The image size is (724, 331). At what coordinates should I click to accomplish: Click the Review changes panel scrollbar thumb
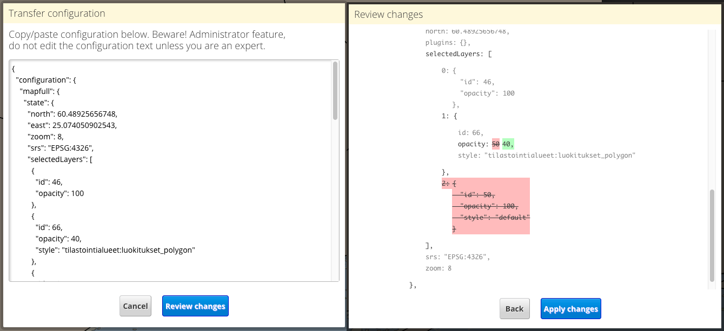tap(712, 235)
